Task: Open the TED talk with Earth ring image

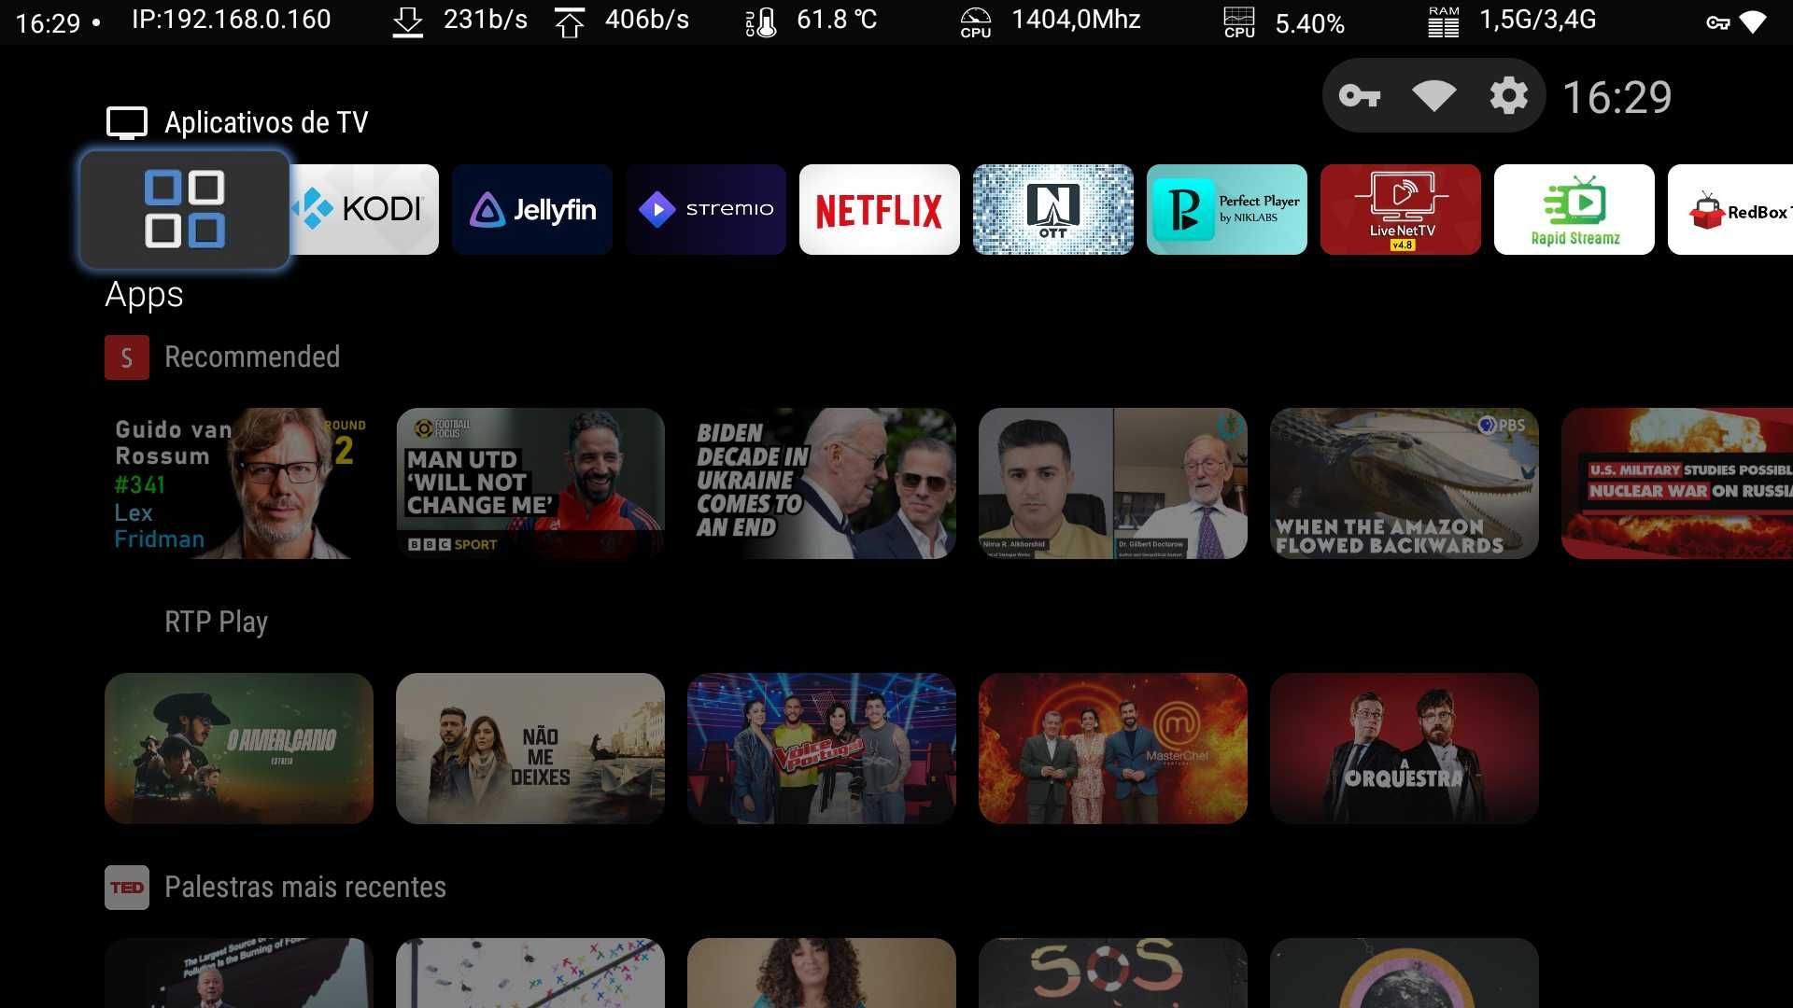Action: tap(1405, 973)
